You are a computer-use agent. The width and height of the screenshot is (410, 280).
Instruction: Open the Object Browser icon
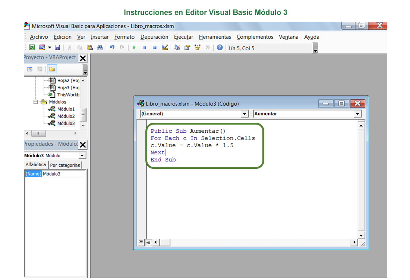click(198, 47)
